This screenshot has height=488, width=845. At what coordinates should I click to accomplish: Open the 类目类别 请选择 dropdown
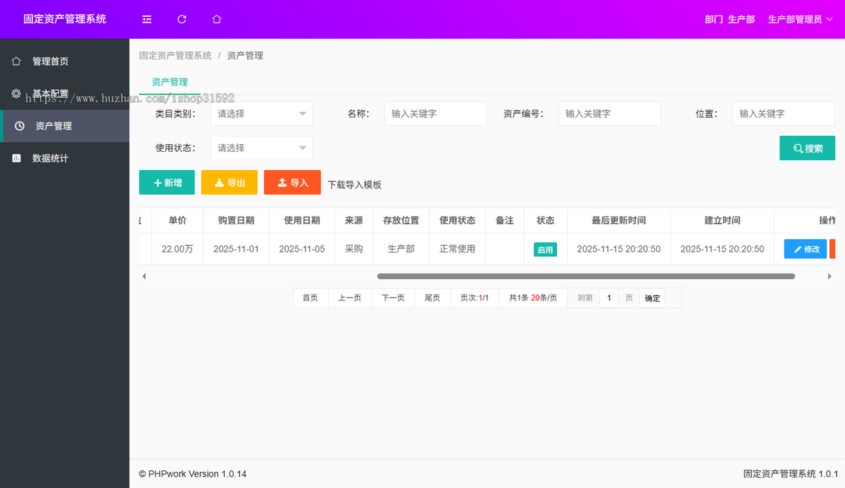[261, 113]
